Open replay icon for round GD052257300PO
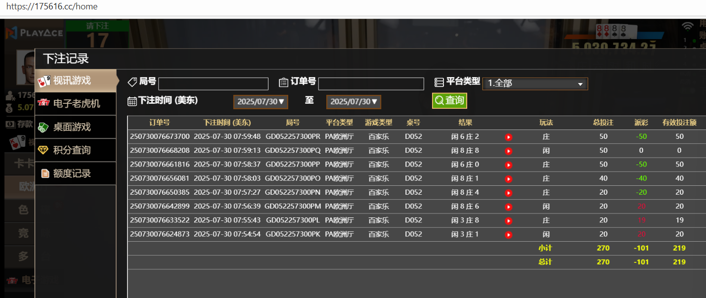 (x=508, y=179)
